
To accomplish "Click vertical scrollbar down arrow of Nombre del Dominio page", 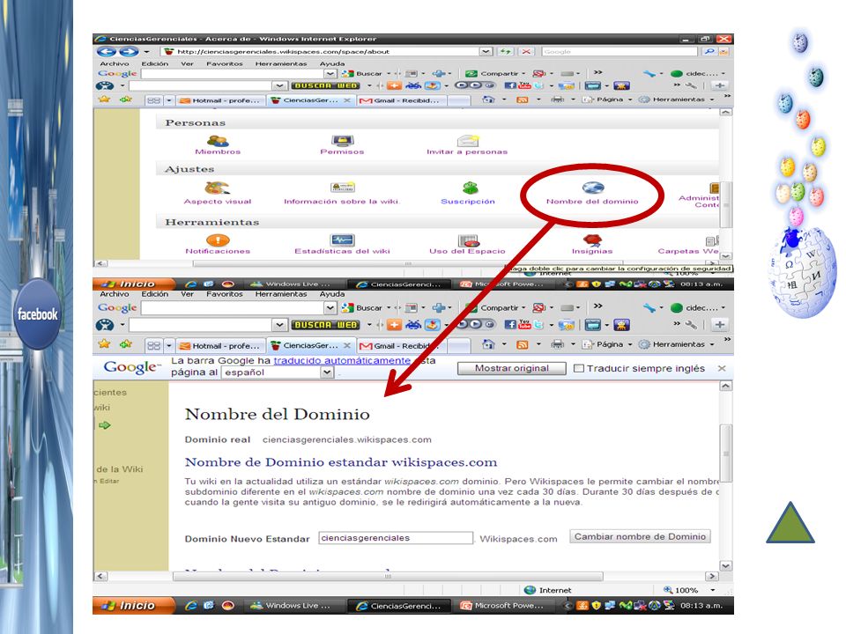I will [x=725, y=565].
